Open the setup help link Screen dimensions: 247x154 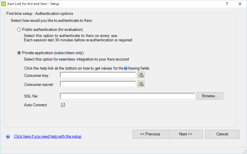[47, 137]
